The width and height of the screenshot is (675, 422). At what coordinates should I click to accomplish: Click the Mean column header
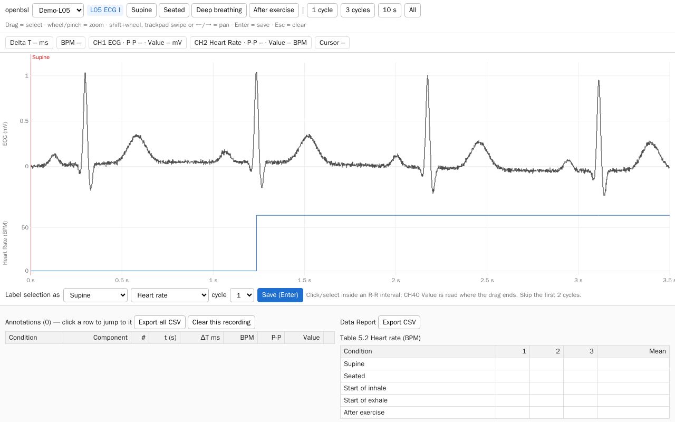[x=633, y=351]
